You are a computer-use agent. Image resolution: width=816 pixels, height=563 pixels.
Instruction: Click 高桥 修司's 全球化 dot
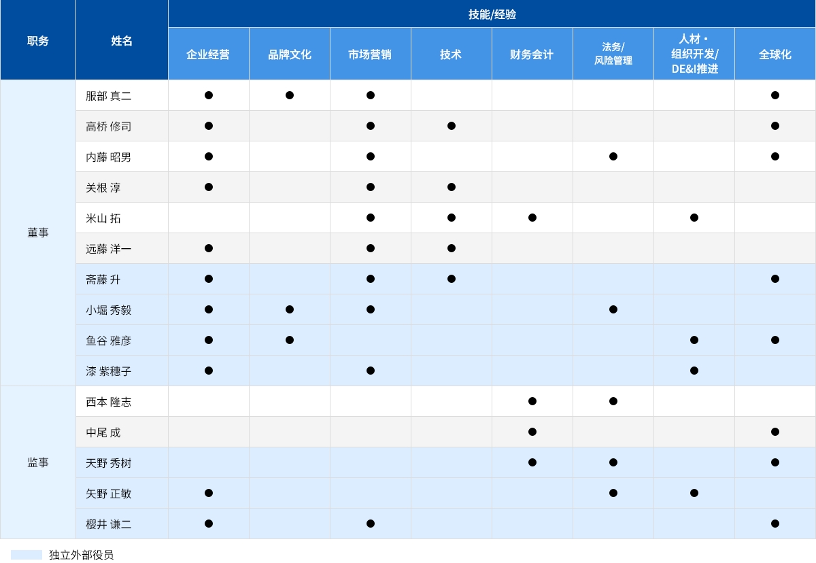[x=775, y=126]
